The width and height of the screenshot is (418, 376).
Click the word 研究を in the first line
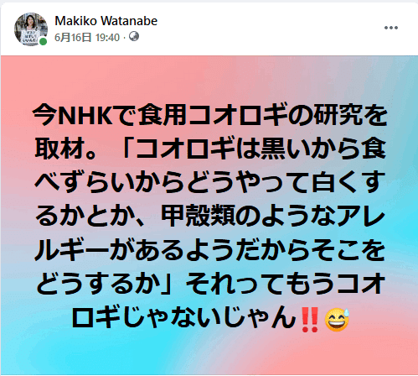click(x=351, y=115)
